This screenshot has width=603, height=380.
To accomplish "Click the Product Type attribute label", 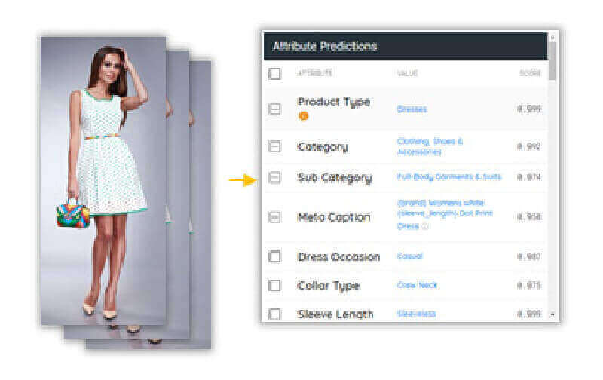I will tap(334, 103).
